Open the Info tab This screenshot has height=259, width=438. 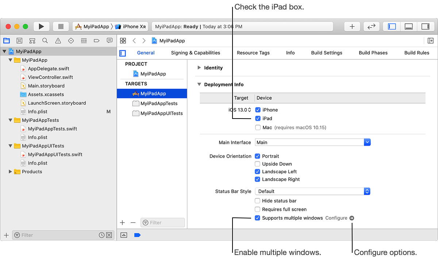[x=291, y=53]
